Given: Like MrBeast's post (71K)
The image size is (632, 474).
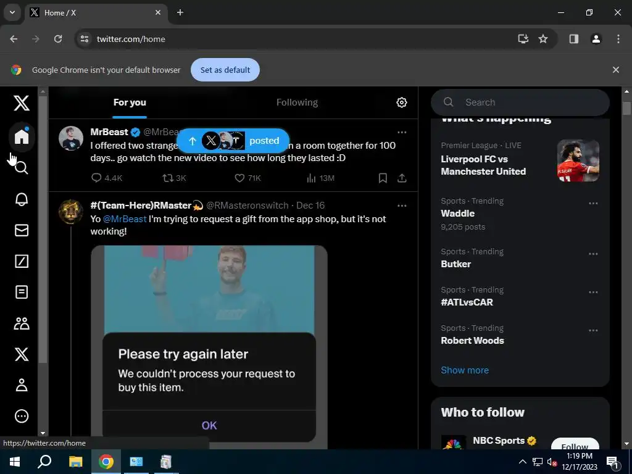Looking at the screenshot, I should (247, 178).
